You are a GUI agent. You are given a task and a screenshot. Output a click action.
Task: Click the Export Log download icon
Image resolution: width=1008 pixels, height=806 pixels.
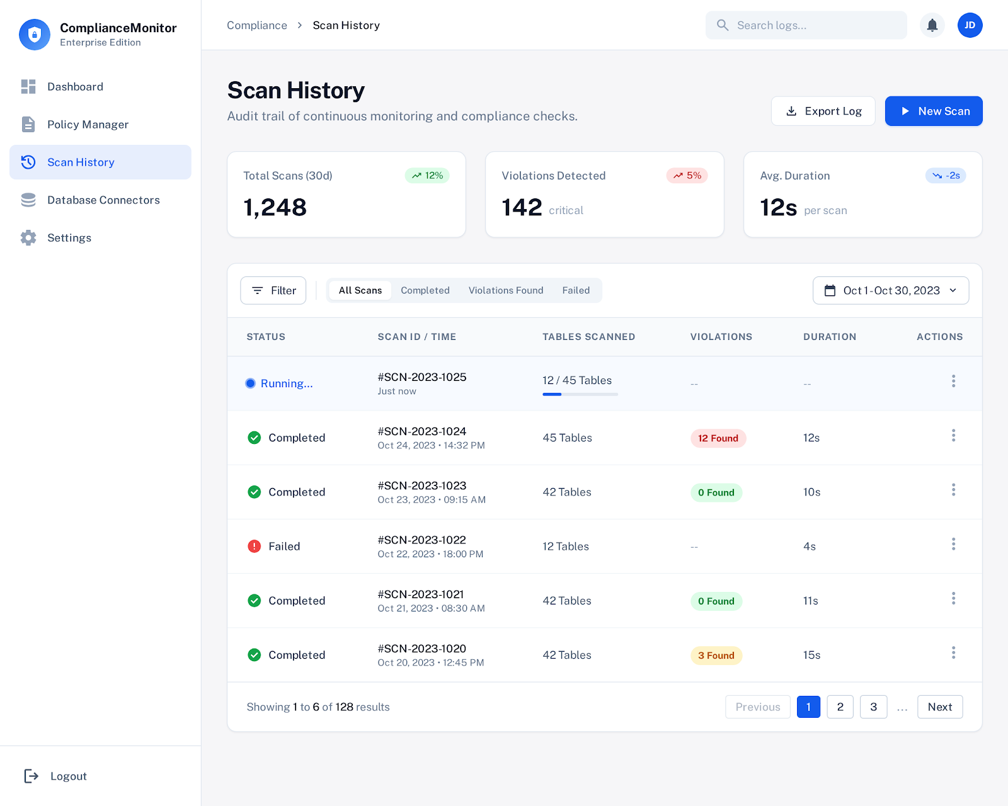790,111
